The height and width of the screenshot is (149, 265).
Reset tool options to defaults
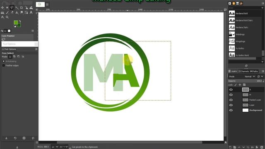[x=33, y=138]
